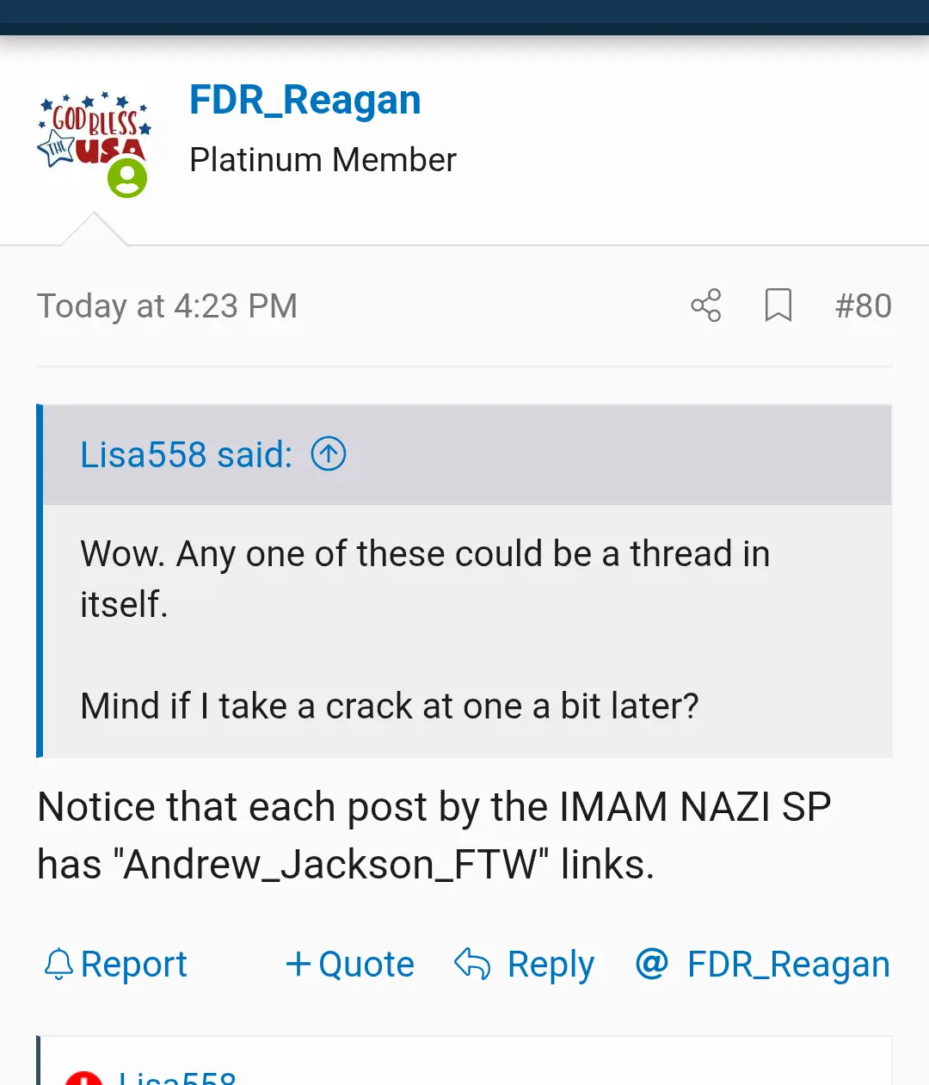929x1085 pixels.
Task: Bookmark this post with the bookmark icon
Action: [778, 305]
